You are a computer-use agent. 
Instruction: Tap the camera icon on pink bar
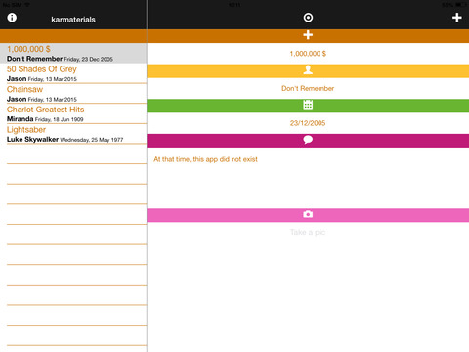point(308,214)
